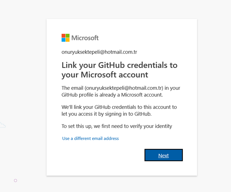
Task: Click the 'GitHub profile is already a Microsoft account' text
Action: pyautogui.click(x=112, y=95)
